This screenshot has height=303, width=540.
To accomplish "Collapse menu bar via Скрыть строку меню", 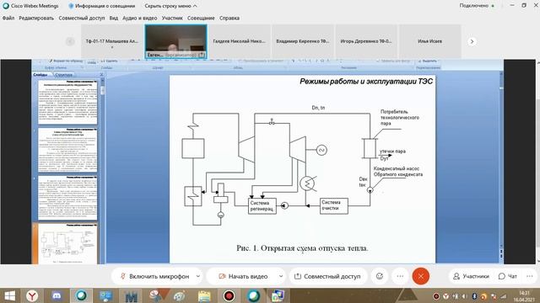I will [170, 6].
